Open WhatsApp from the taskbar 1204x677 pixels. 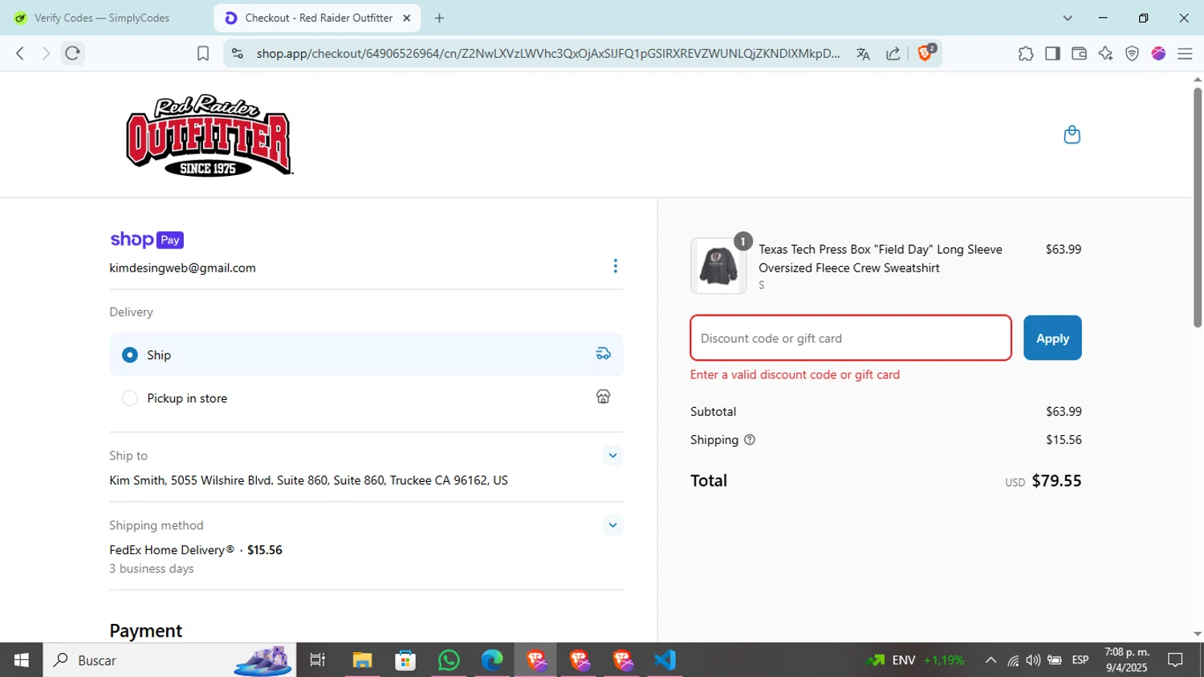[449, 660]
